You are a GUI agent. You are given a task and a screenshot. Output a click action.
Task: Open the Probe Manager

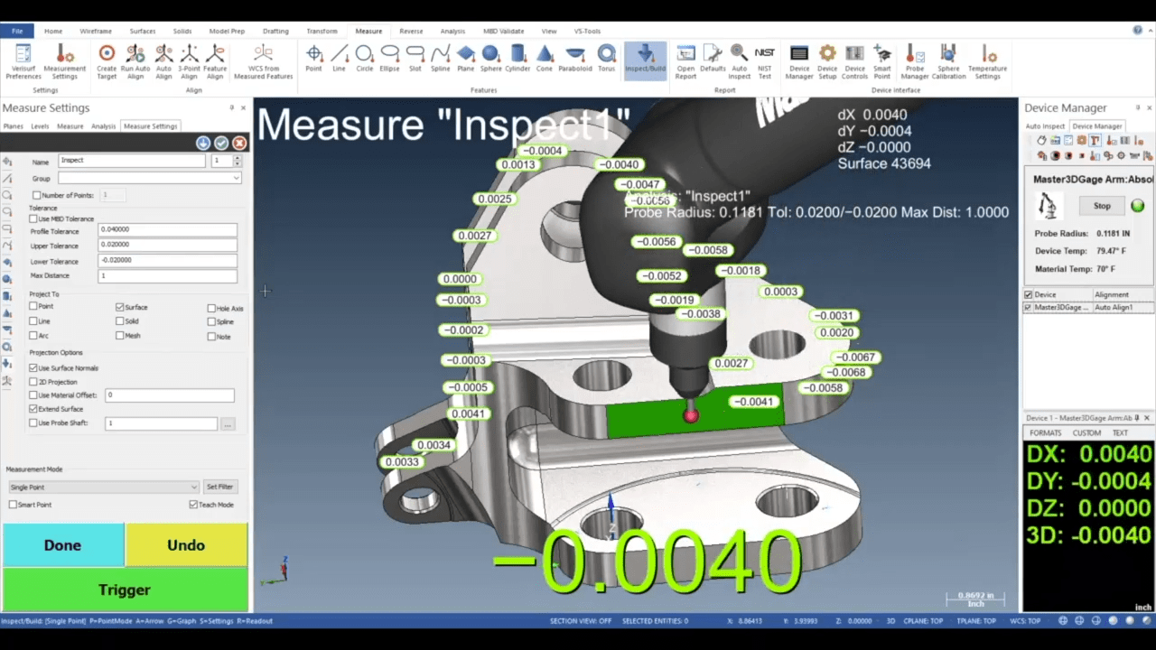coord(915,61)
